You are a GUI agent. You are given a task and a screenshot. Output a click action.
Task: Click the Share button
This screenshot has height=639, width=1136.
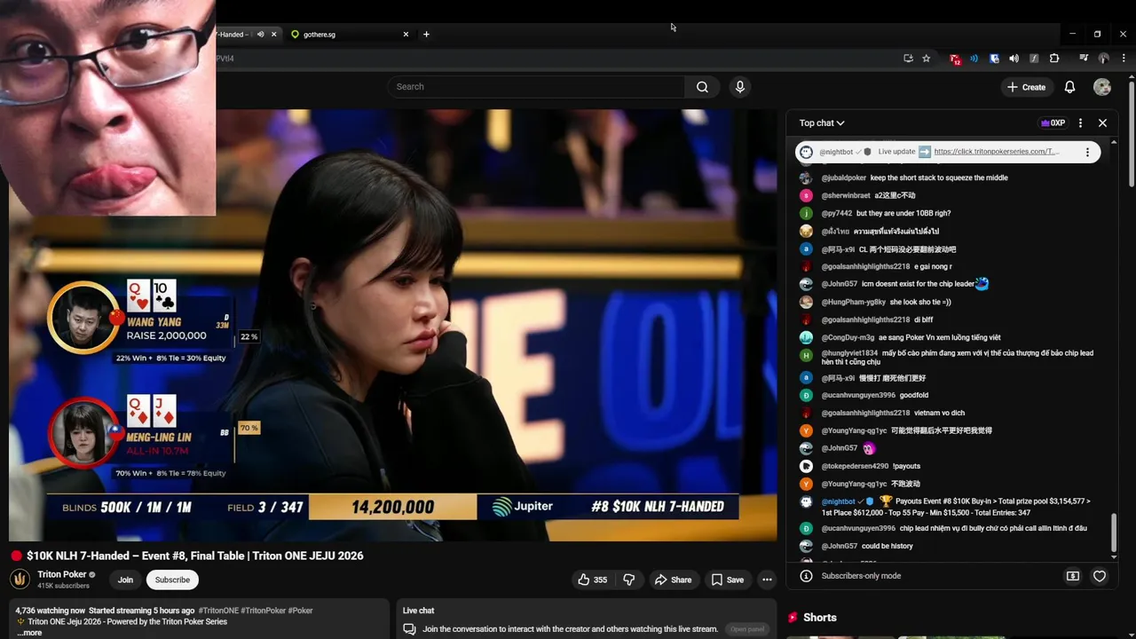coord(673,580)
